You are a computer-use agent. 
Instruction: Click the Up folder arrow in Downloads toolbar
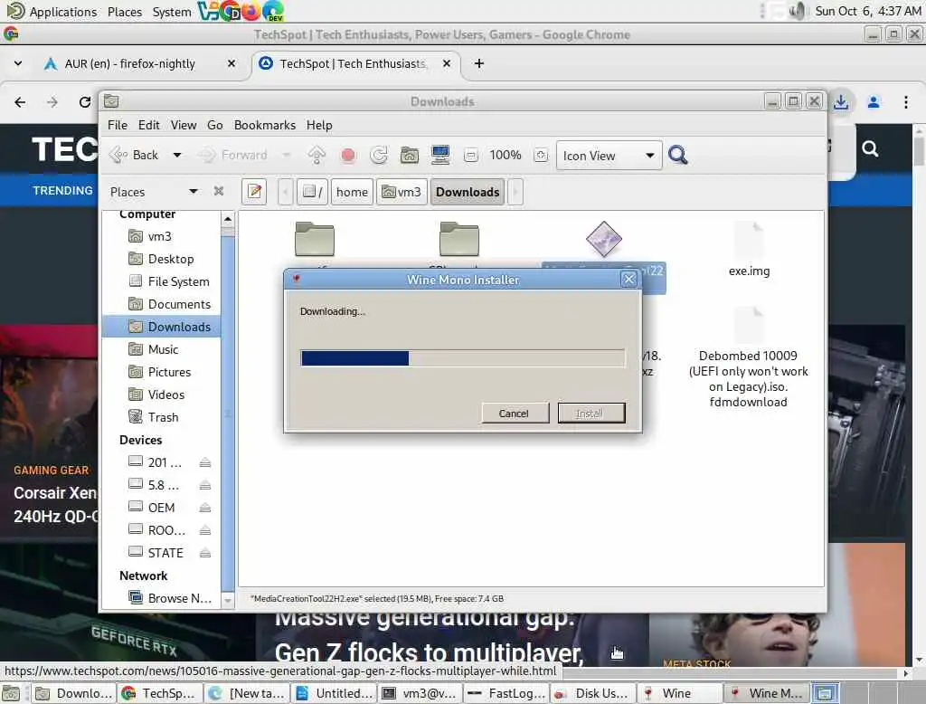(317, 155)
